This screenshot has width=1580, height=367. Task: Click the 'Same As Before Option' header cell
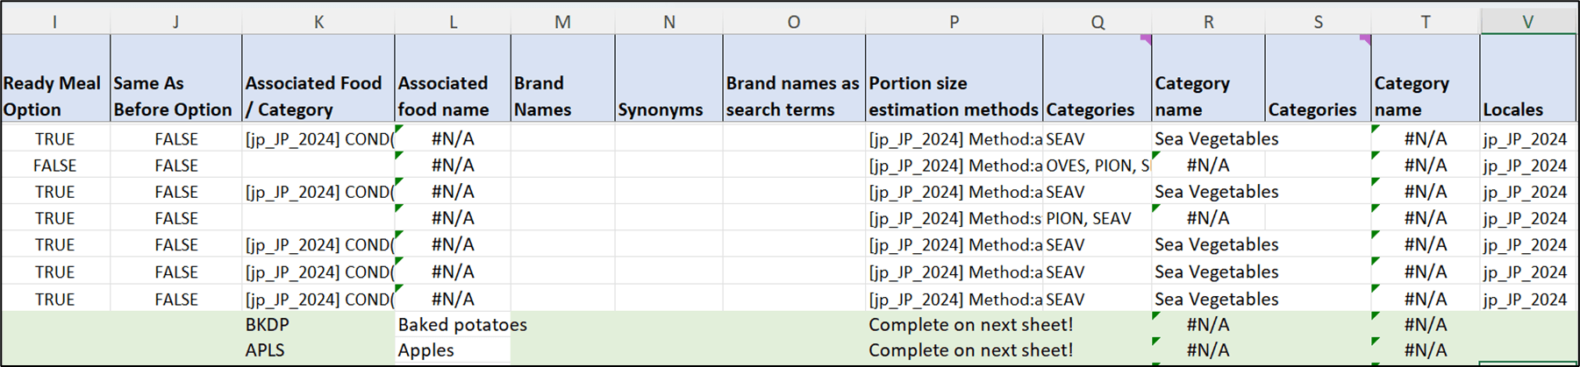[x=175, y=79]
